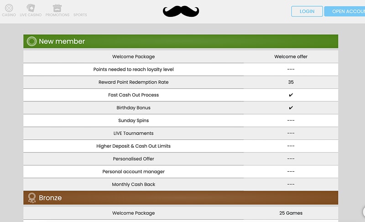Open the Casino section icon

(9, 8)
